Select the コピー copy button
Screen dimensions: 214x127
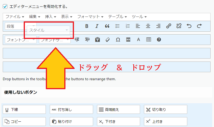click(x=24, y=121)
